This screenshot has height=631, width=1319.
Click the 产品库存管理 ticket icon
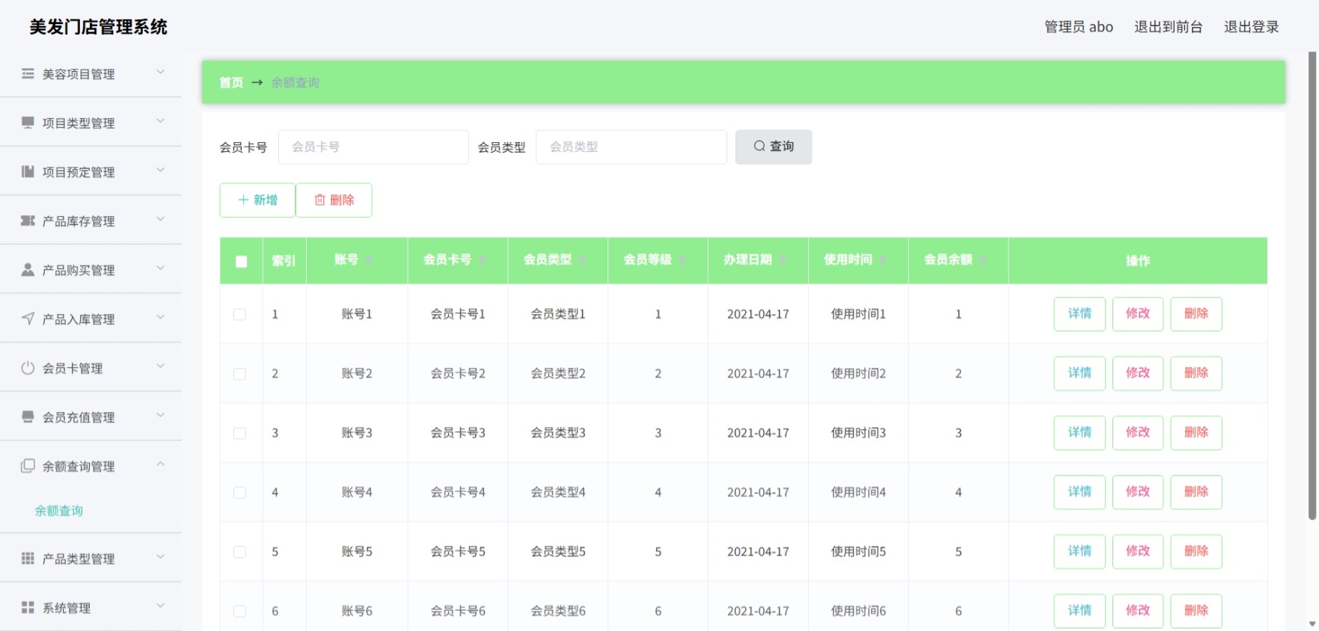click(28, 221)
